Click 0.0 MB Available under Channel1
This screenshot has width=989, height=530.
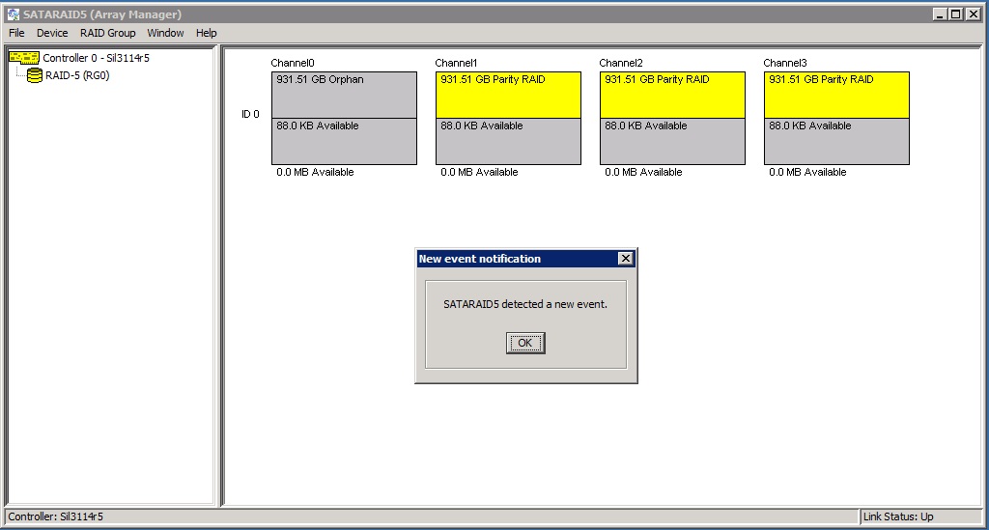coord(479,172)
